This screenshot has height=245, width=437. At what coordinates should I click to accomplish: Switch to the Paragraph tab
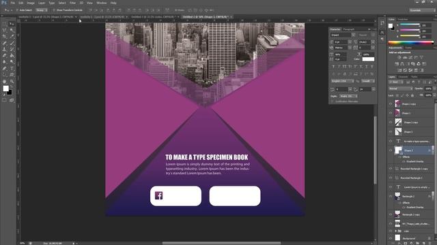tap(348, 29)
